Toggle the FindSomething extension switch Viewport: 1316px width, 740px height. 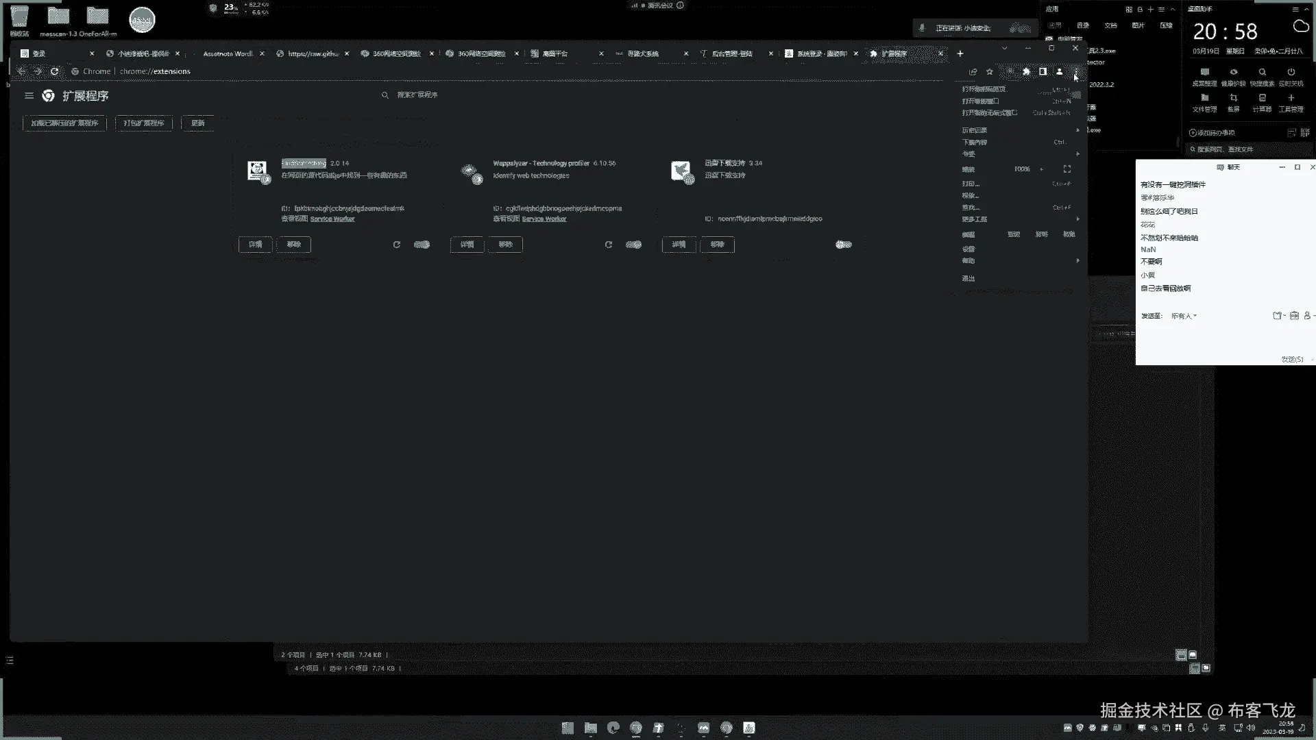[422, 245]
